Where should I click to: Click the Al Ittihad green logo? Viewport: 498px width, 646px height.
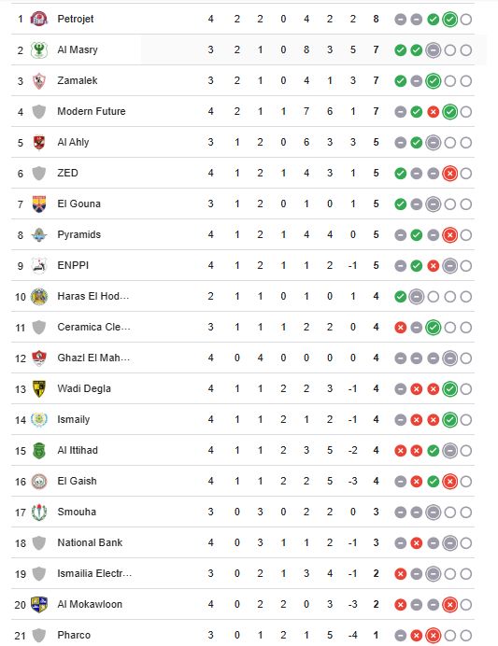pyautogui.click(x=39, y=450)
